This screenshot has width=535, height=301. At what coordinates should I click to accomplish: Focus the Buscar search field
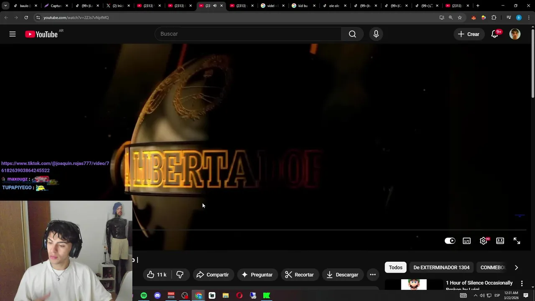click(248, 34)
